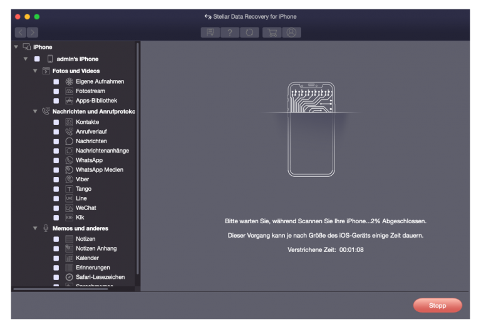Click the Safari-Lesezeichen compass icon
The image size is (481, 332).
click(70, 277)
